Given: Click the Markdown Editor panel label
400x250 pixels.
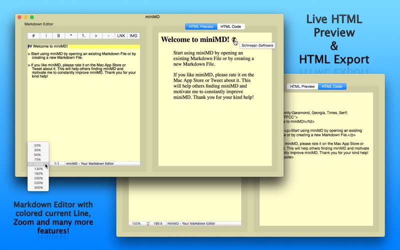Looking at the screenshot, I should [x=39, y=24].
